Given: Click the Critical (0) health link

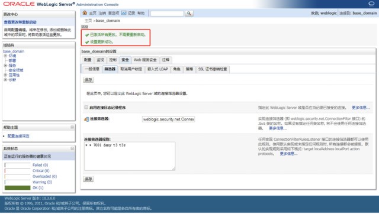Looking at the screenshot, I should [41, 171].
